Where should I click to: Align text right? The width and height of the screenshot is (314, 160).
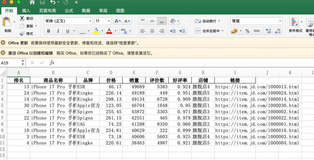(x=162, y=31)
